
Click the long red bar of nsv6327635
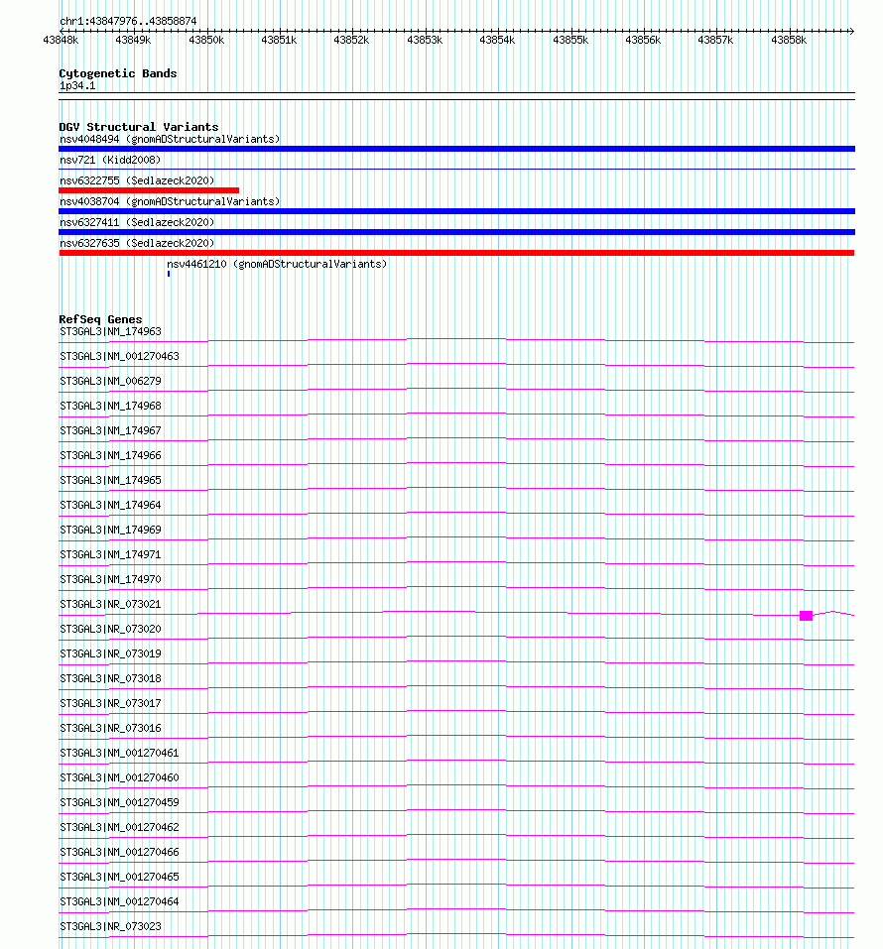456,253
